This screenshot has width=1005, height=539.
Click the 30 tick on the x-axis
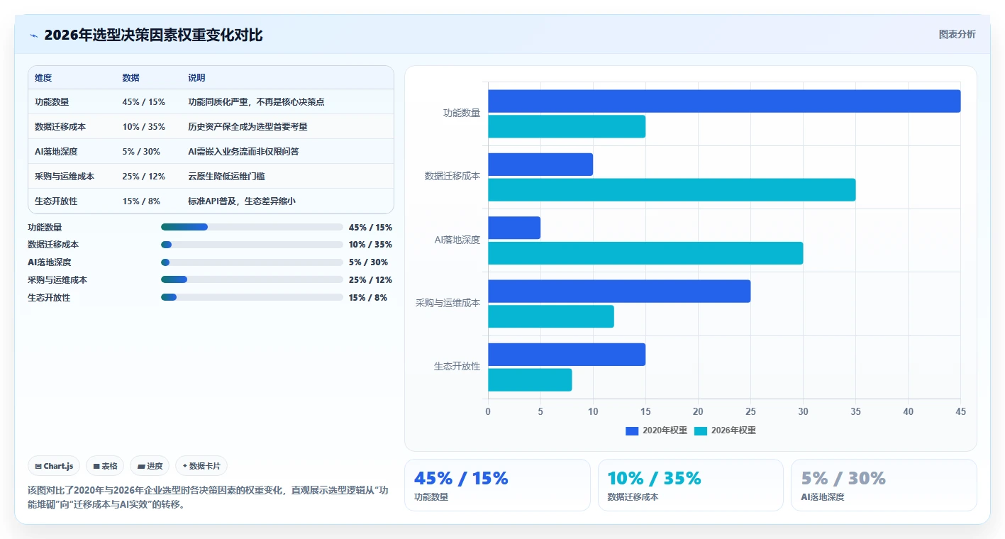pos(803,412)
